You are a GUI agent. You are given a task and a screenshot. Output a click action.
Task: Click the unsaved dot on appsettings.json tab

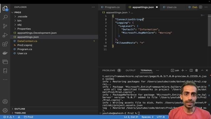click(157, 7)
